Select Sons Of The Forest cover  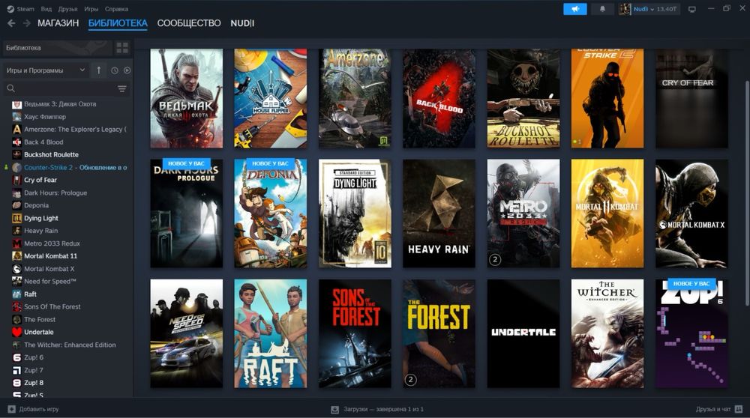(355, 333)
